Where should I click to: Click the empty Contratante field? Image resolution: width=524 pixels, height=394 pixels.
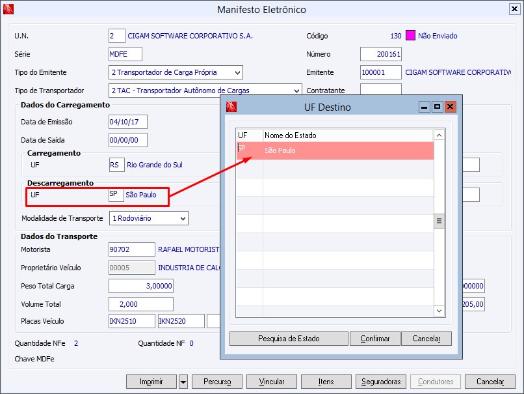click(x=380, y=90)
